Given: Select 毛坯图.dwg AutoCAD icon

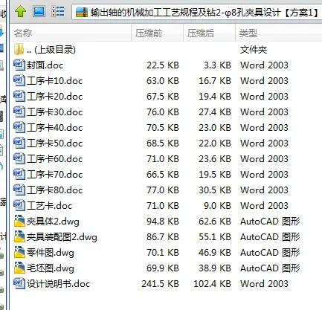Looking at the screenshot, I should click(x=19, y=268).
